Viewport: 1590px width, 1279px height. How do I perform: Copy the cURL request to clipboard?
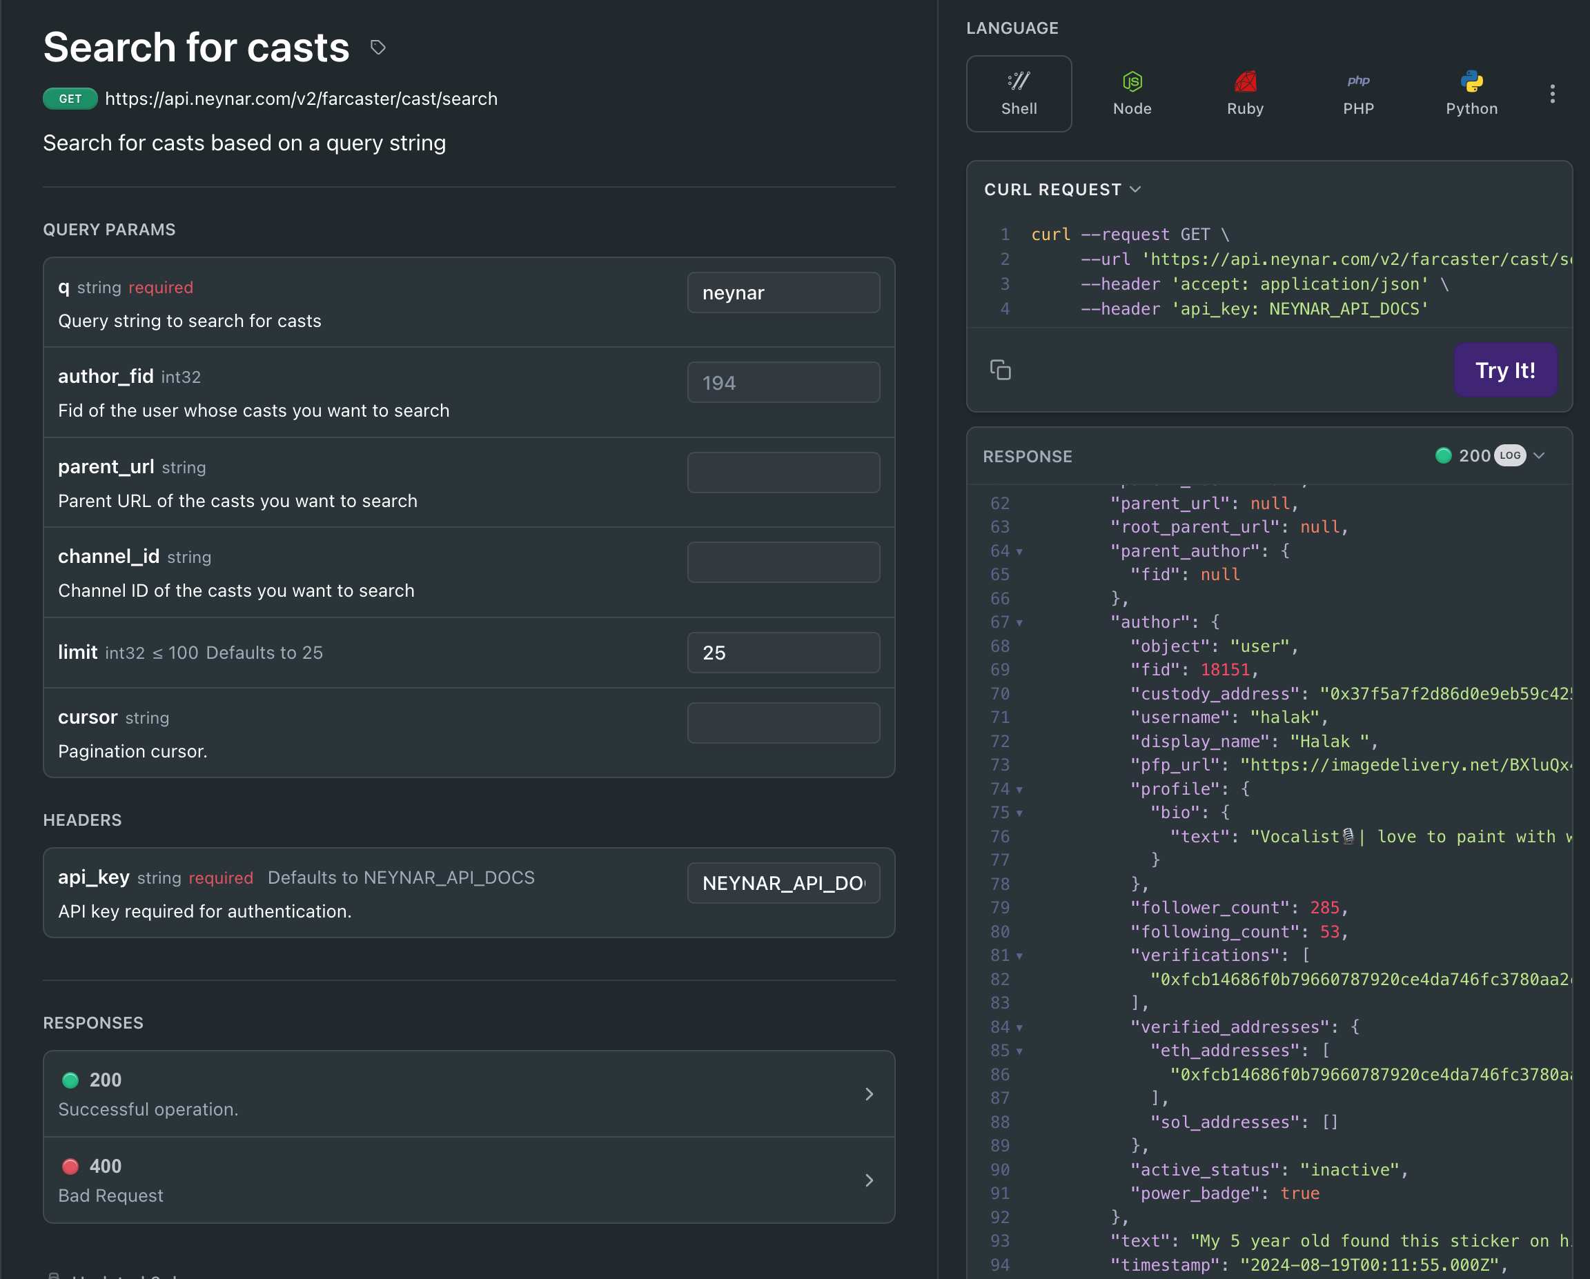pyautogui.click(x=1000, y=369)
